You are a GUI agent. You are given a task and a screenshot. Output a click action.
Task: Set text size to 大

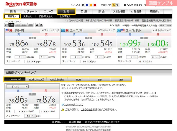coord(117,5)
